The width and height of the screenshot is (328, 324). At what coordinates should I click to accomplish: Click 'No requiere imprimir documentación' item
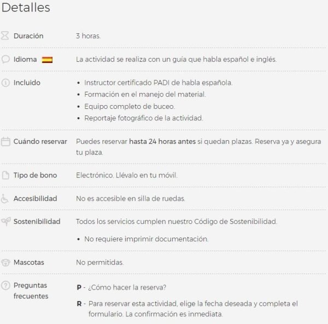[146, 239]
